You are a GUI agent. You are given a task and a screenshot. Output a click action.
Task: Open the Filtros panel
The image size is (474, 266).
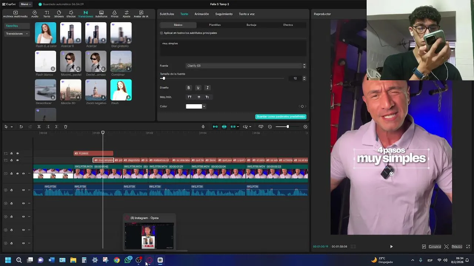(x=114, y=14)
